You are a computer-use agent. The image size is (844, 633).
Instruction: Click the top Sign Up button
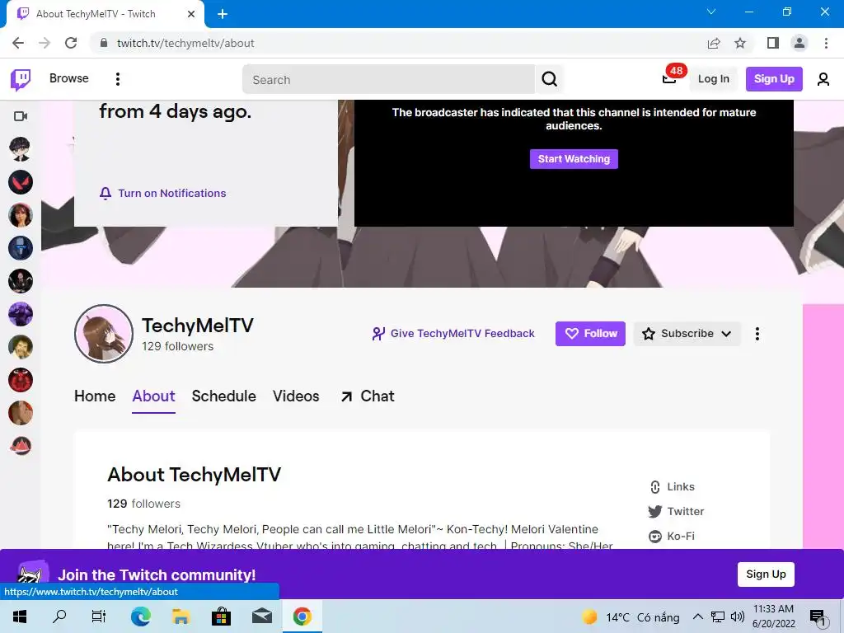[774, 79]
